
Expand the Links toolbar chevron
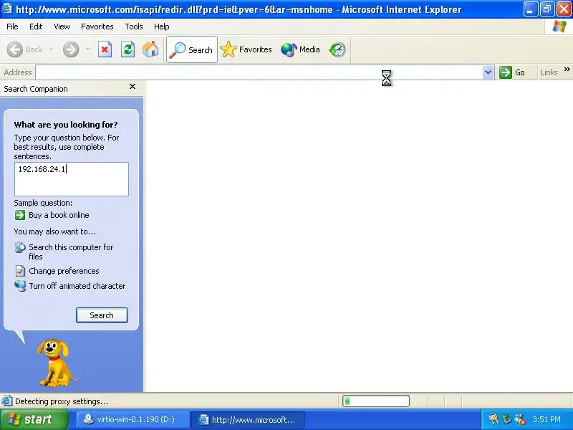(x=567, y=69)
